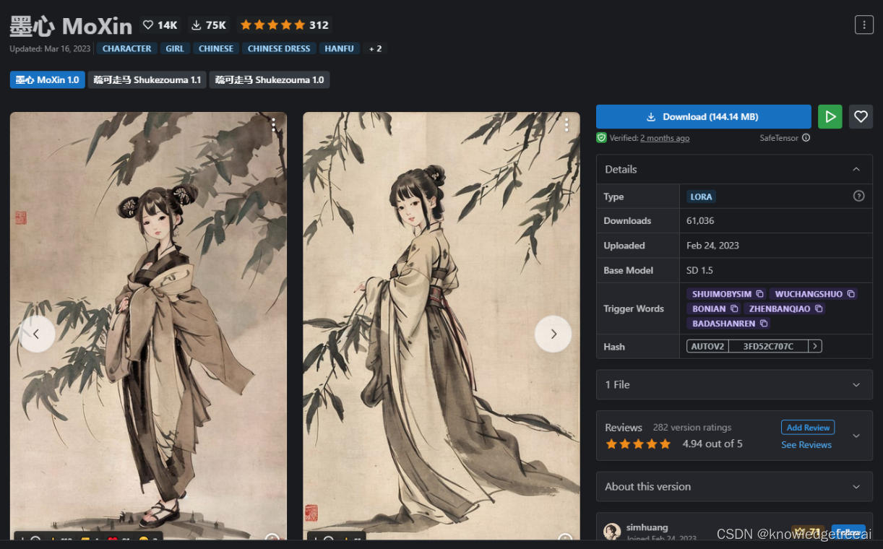Show the next hash type arrow
This screenshot has height=549, width=883.
[x=815, y=346]
